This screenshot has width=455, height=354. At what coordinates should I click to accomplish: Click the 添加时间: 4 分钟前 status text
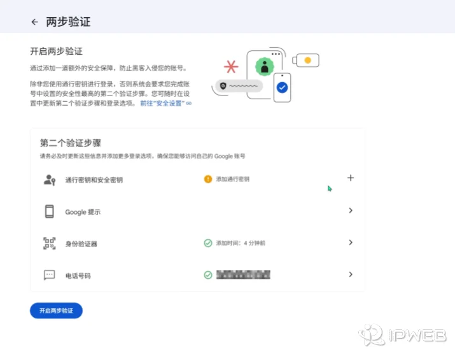(241, 243)
